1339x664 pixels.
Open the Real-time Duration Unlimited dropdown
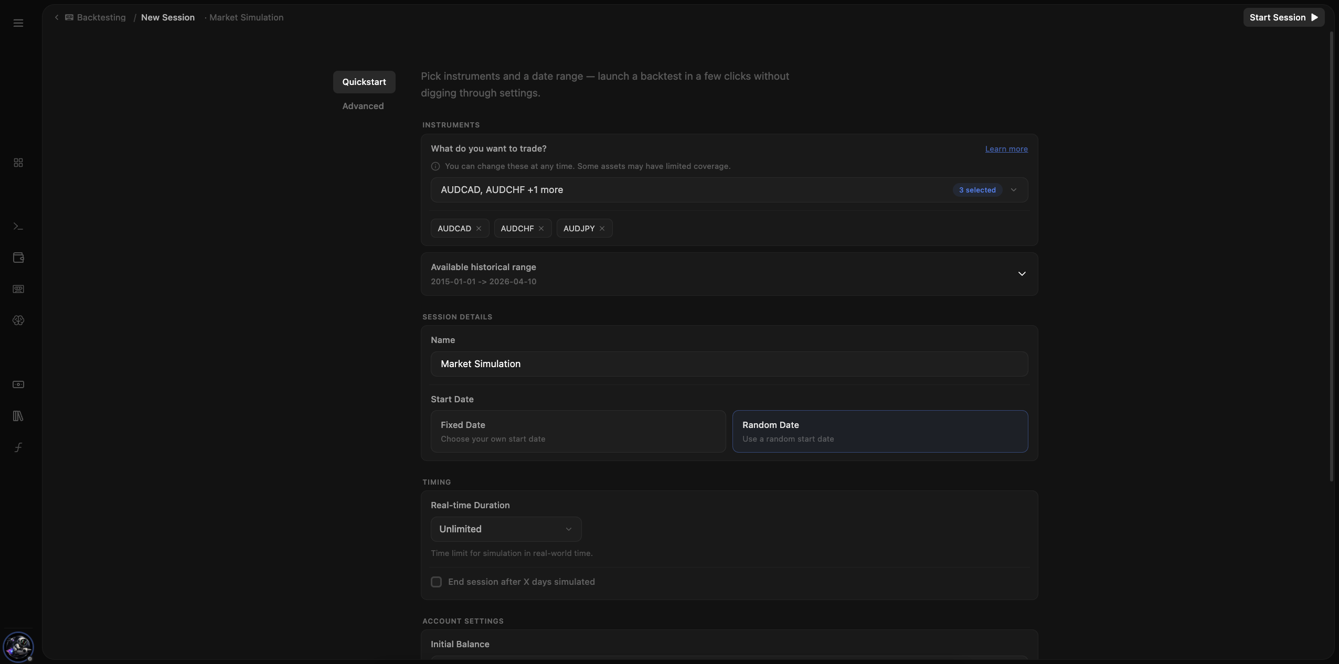click(x=506, y=529)
